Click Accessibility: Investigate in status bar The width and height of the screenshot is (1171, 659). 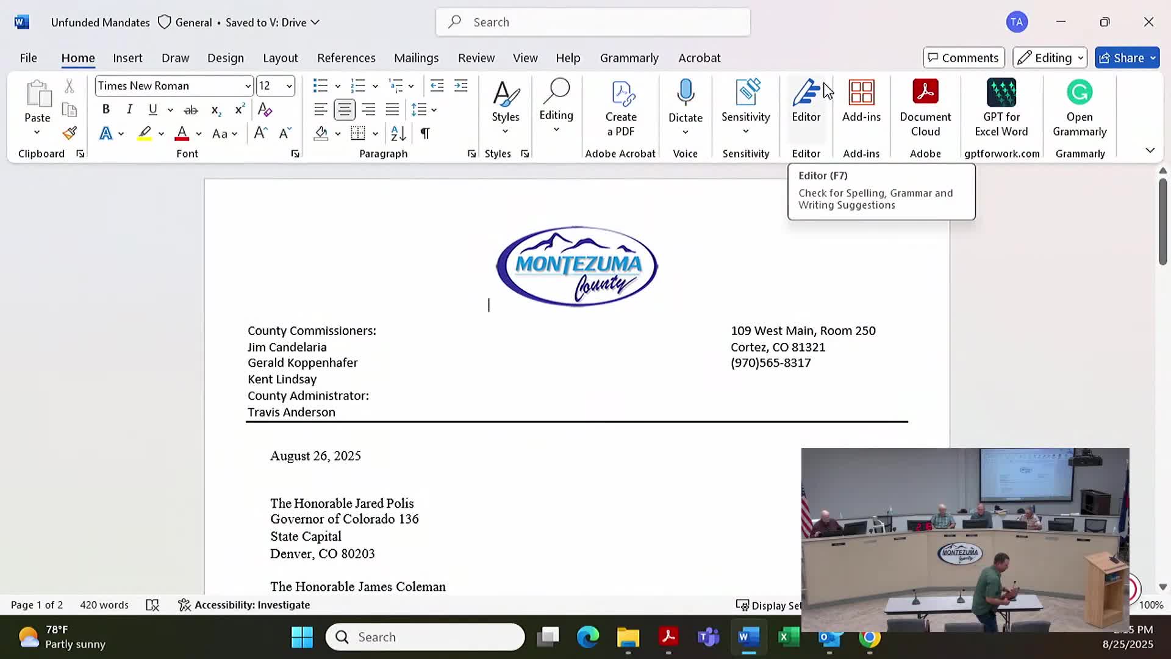[x=245, y=605]
